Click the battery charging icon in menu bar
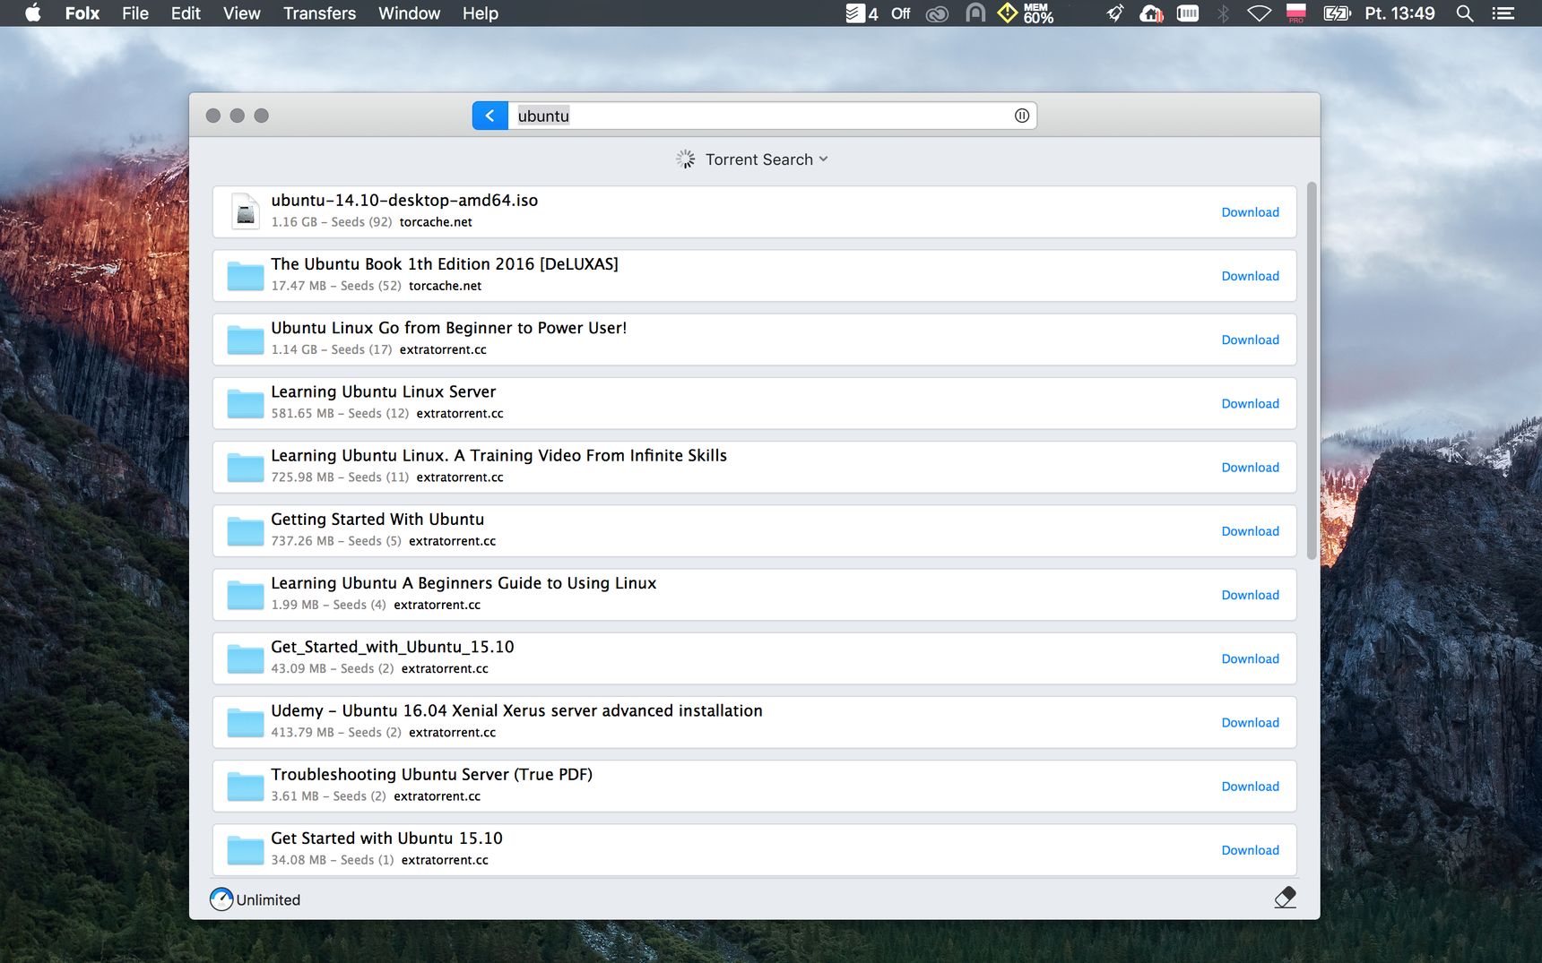 tap(1338, 13)
